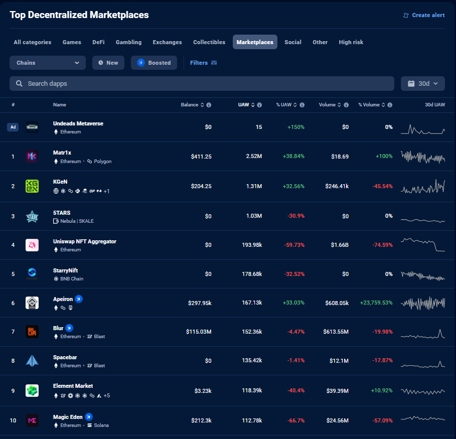Select the Marketplaces tab
Screen dimensions: 456x439
click(255, 42)
